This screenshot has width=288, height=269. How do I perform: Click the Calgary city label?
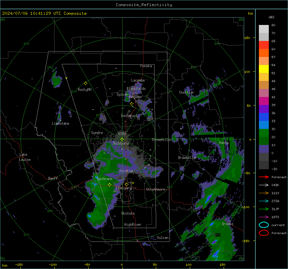tap(125, 188)
